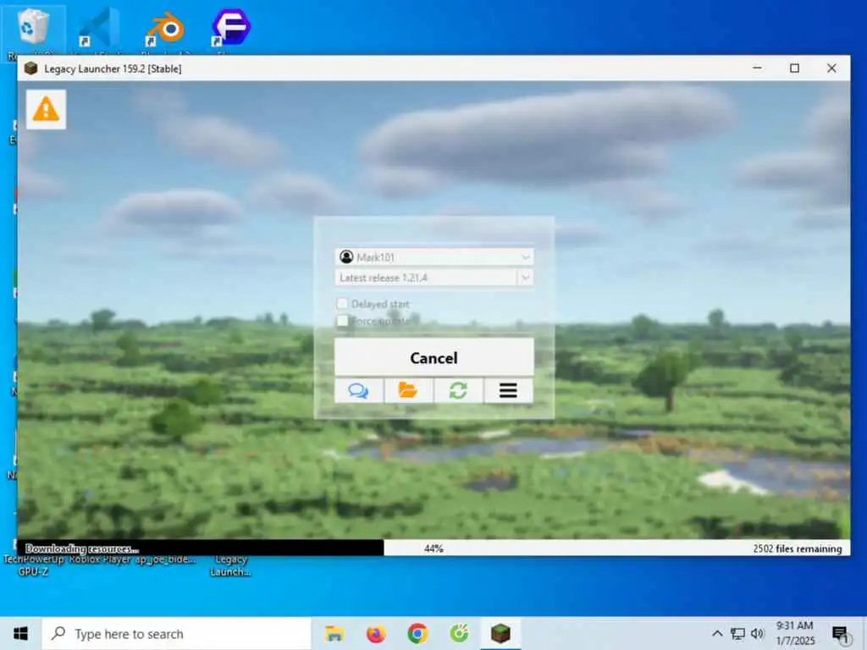Click the 2502 files remaining text
This screenshot has height=650, width=867.
(x=798, y=548)
